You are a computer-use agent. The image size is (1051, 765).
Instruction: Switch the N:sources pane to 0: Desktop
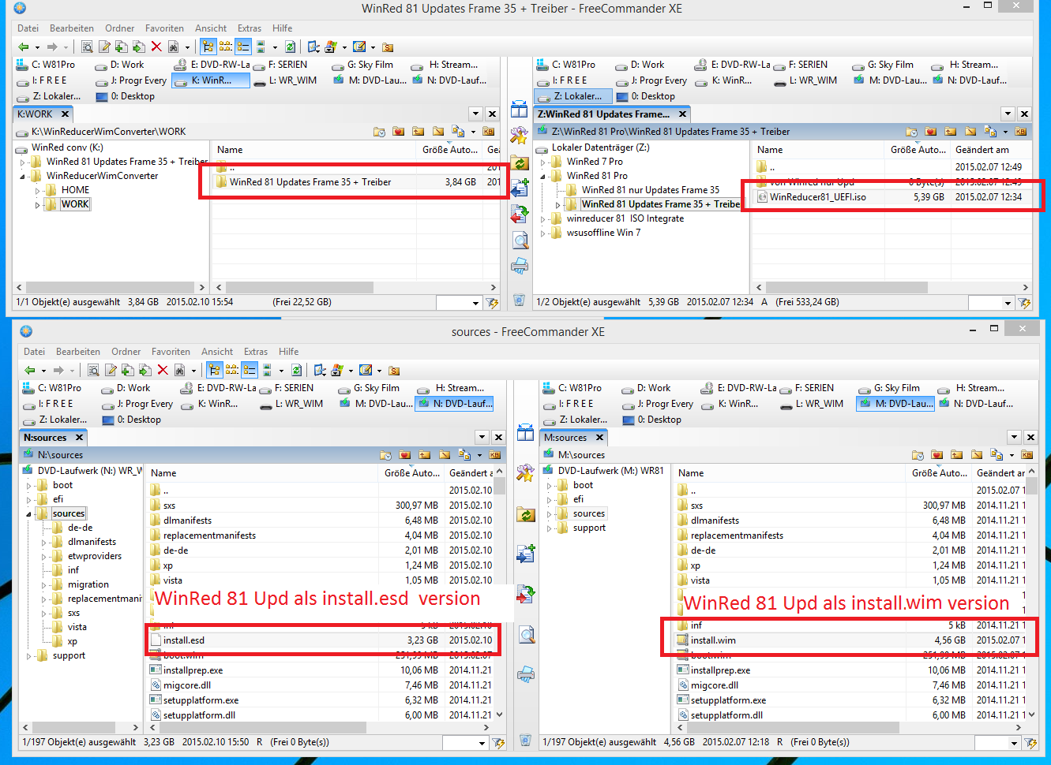tap(130, 420)
